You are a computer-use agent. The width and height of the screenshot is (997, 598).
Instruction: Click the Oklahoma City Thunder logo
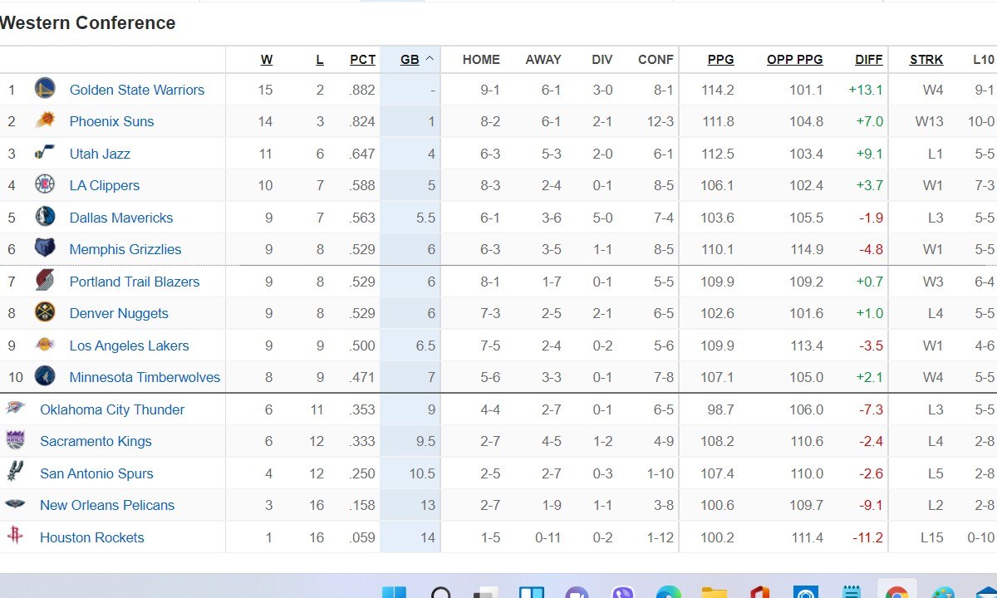point(15,409)
